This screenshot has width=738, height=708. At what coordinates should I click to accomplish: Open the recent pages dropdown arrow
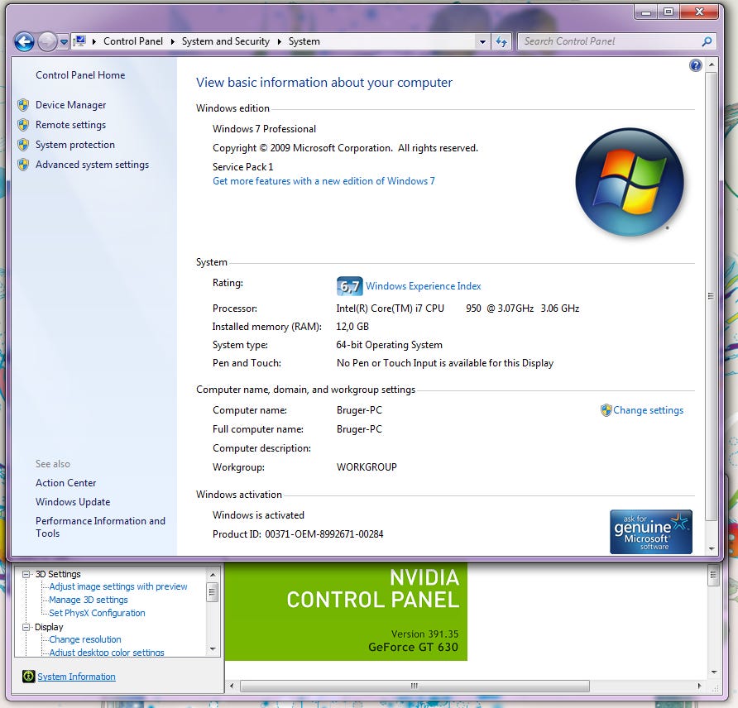(64, 42)
